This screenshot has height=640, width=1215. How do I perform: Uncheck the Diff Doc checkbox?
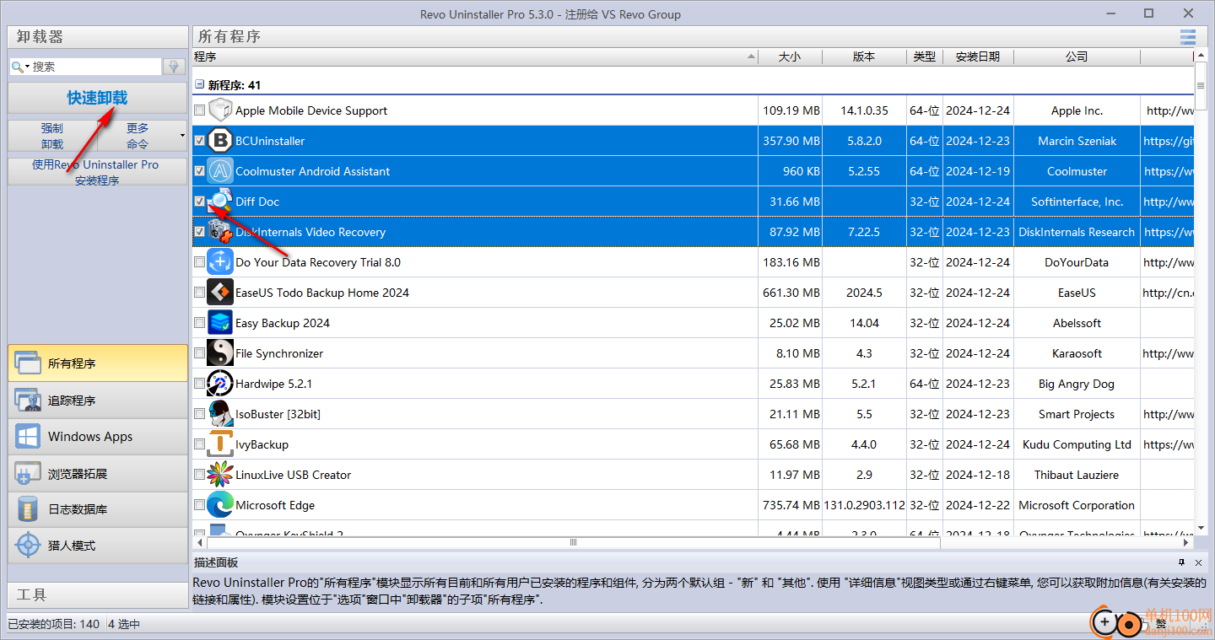pos(199,202)
